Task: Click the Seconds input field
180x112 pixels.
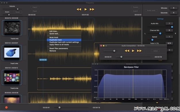Action: [174, 13]
